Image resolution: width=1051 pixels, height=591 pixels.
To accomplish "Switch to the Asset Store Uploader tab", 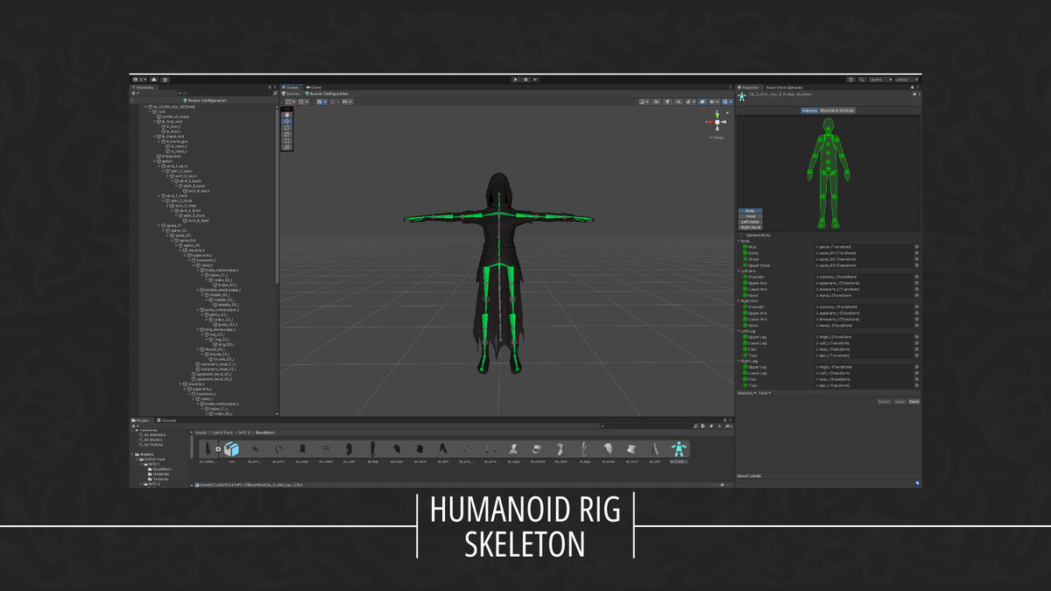I will pos(783,88).
